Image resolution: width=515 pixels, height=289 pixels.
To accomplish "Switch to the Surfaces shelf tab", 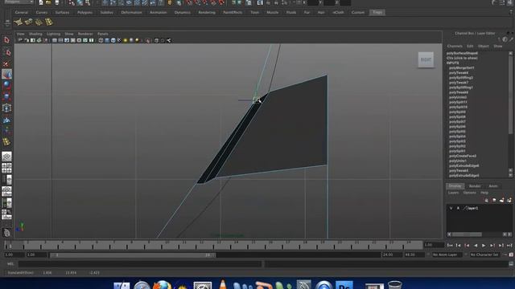I will [62, 13].
